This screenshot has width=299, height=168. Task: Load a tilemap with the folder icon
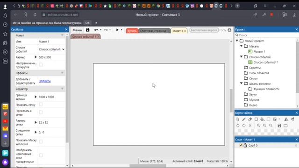pos(285,126)
